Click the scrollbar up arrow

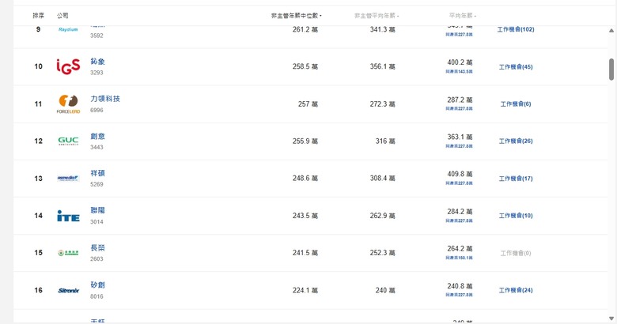click(x=611, y=30)
